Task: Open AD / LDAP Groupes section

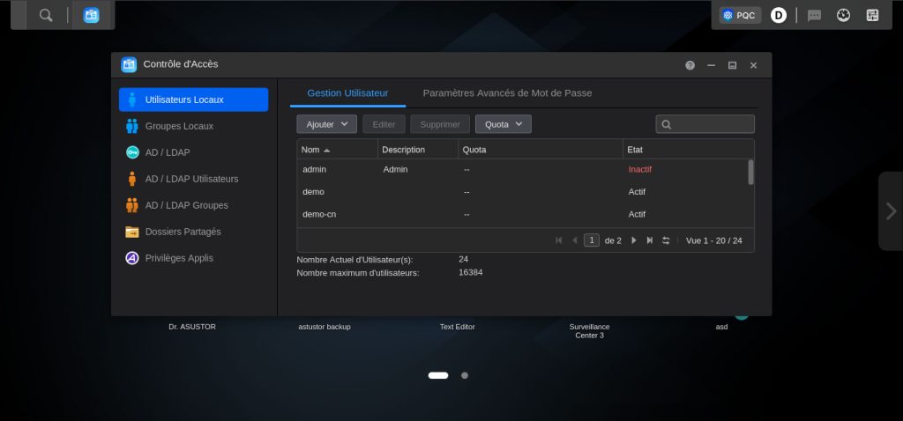Action: 193,205
